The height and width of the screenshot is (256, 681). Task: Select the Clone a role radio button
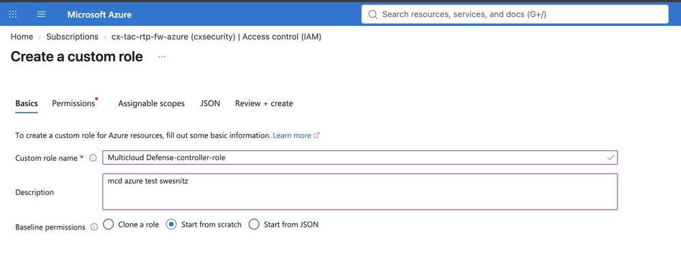tap(108, 224)
